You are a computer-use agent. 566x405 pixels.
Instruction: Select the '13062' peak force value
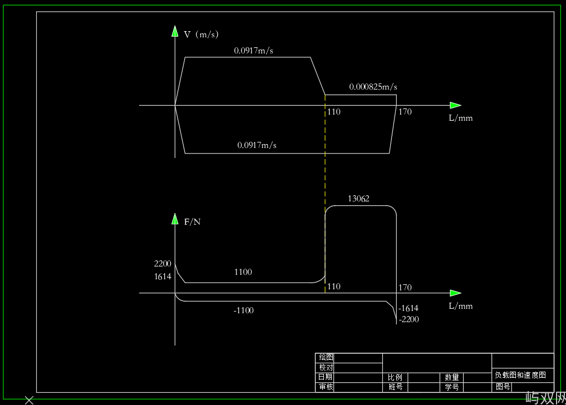click(x=358, y=199)
